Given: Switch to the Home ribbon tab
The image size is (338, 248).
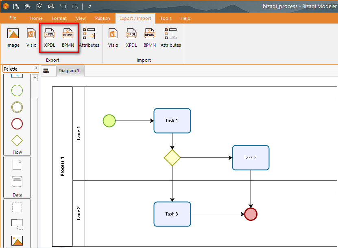Looking at the screenshot, I should pyautogui.click(x=36, y=18).
